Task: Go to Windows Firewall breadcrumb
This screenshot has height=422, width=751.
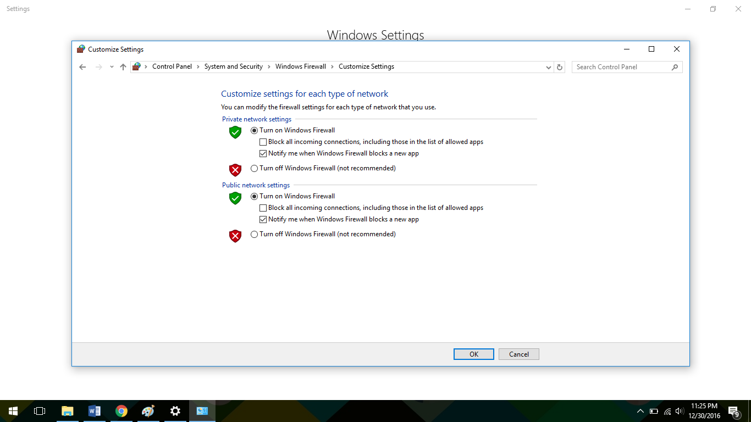Action: 301,66
